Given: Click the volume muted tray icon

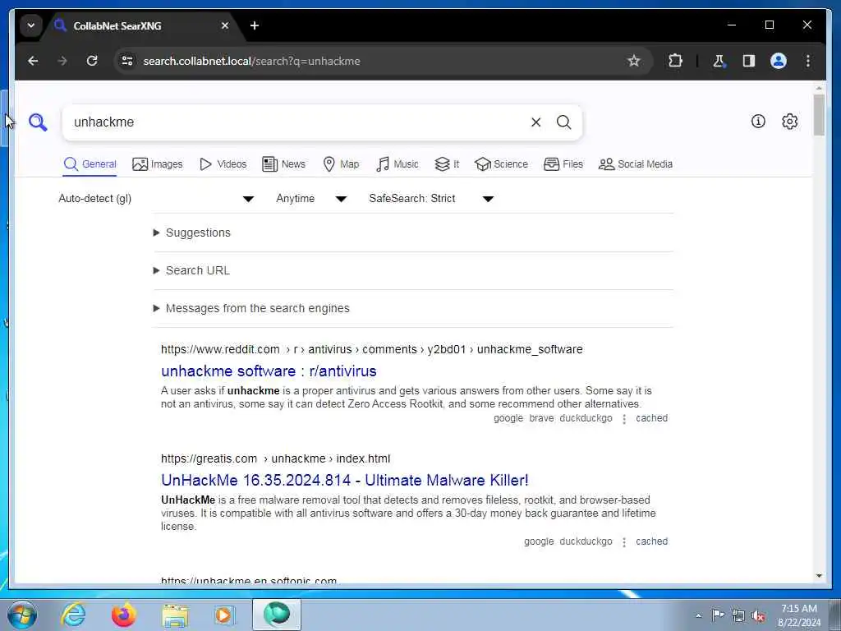Looking at the screenshot, I should pyautogui.click(x=758, y=616).
